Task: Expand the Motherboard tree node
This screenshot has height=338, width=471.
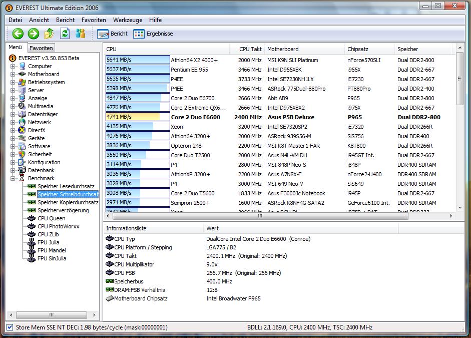Action: [x=13, y=74]
